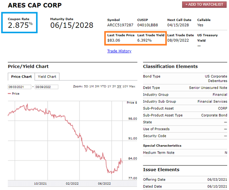229x190 pixels.
Task: Set chart zoom to 10Y
Action: (125, 86)
